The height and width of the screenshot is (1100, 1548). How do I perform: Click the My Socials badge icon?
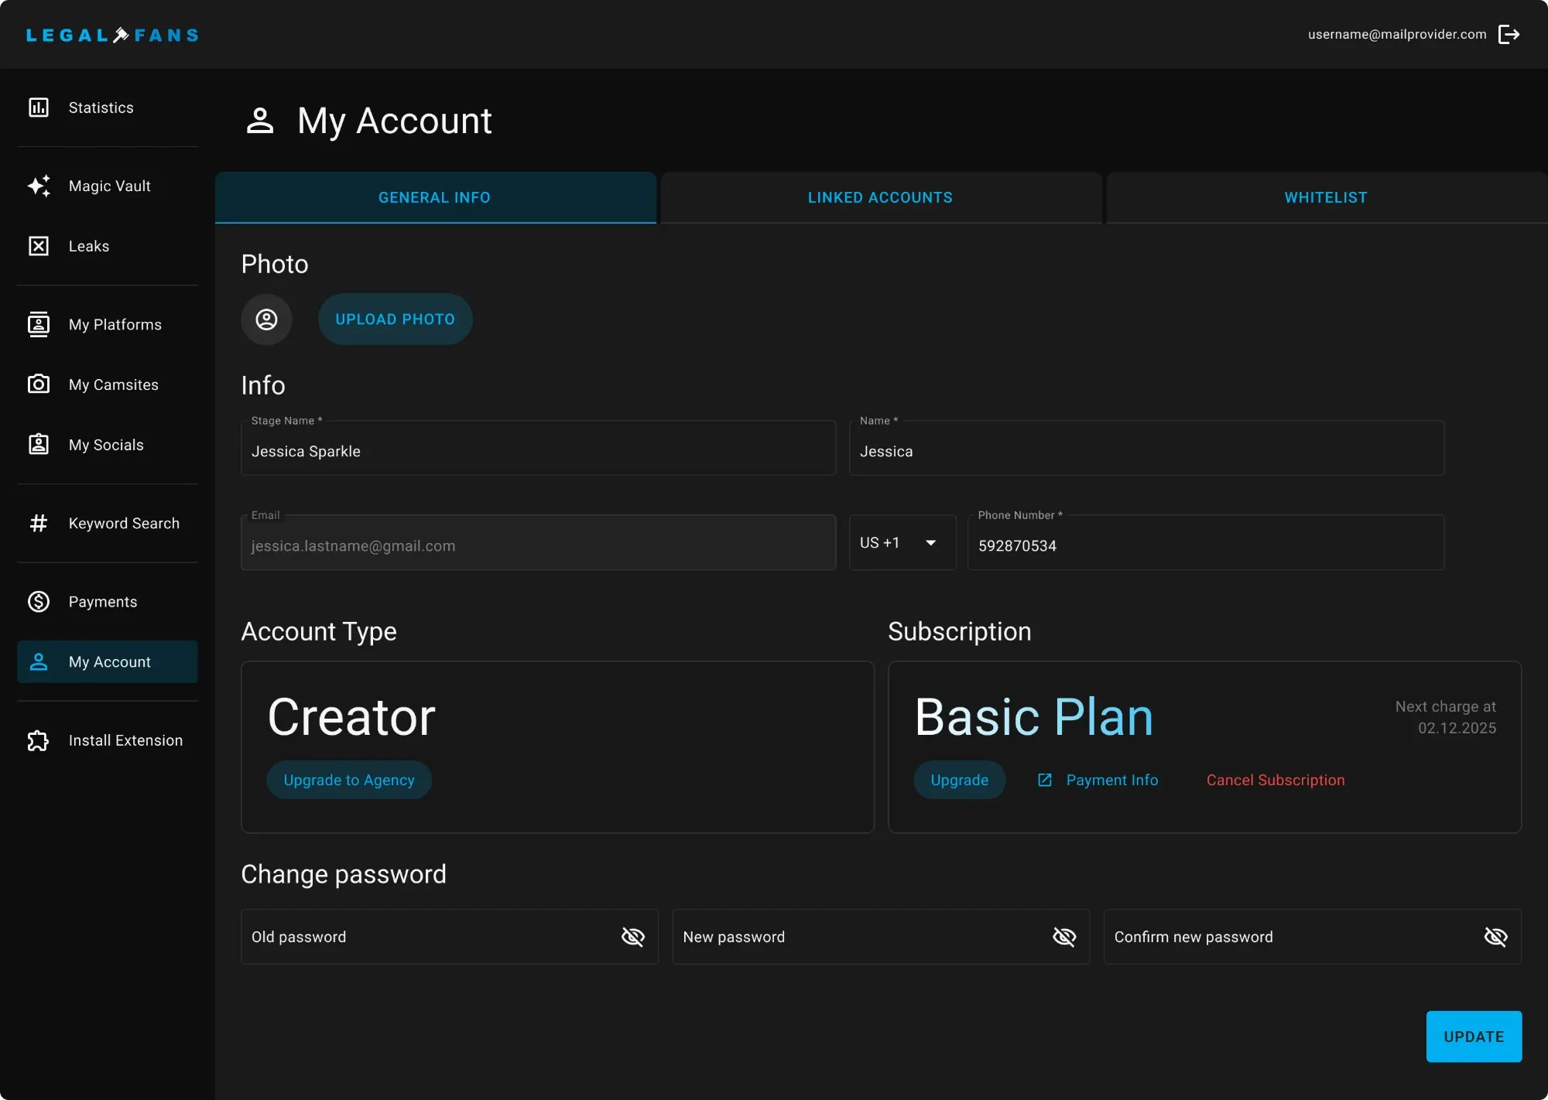click(39, 444)
